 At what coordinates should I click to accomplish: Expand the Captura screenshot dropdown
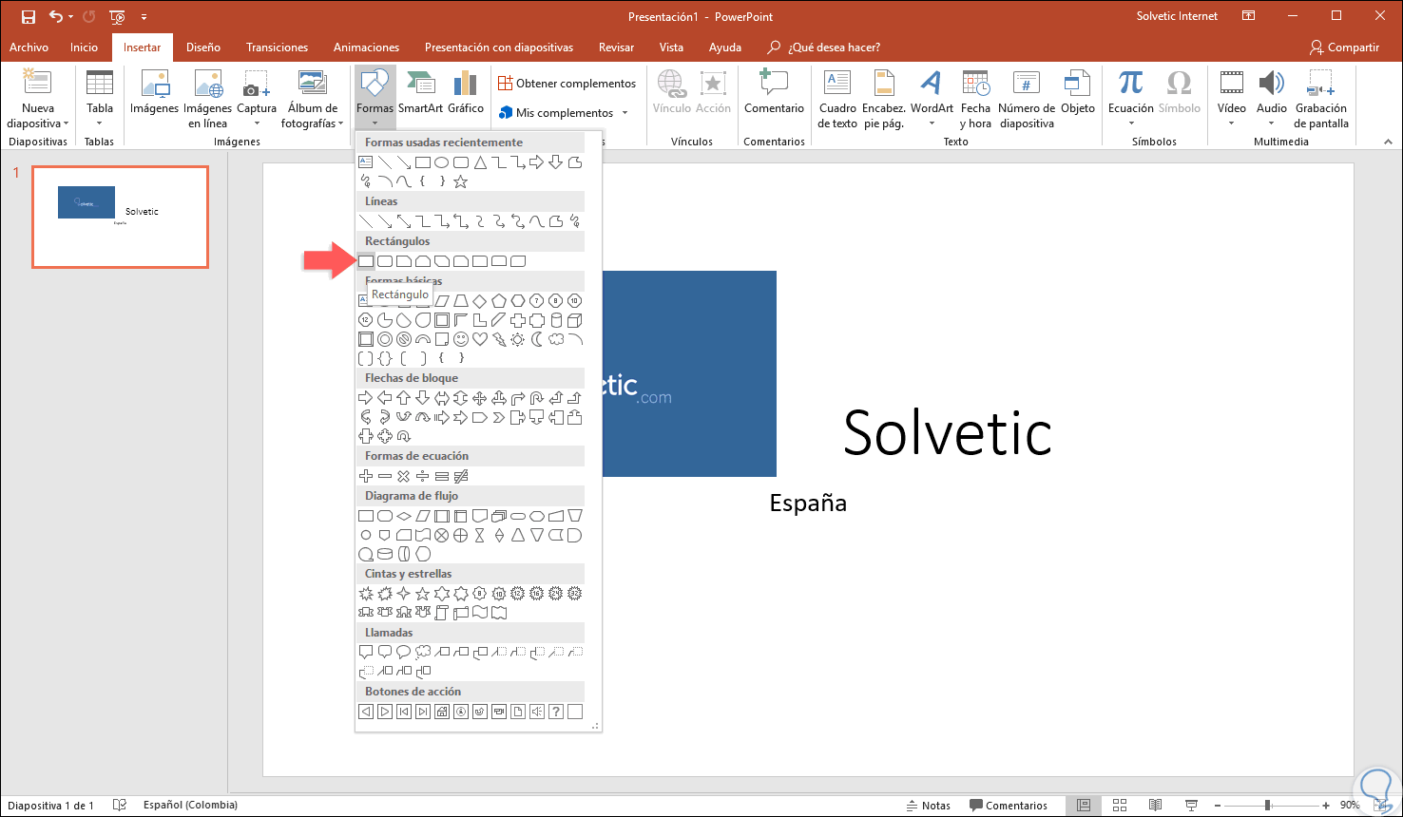coord(257,123)
